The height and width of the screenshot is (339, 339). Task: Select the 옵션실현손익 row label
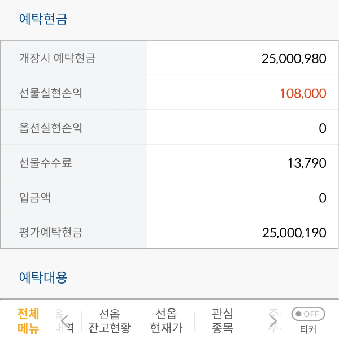tap(51, 128)
